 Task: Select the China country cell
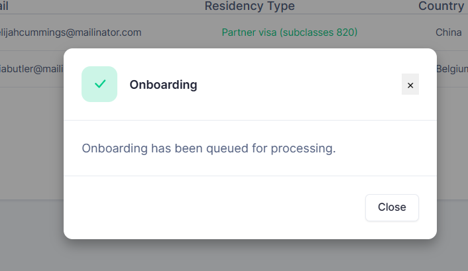point(449,32)
